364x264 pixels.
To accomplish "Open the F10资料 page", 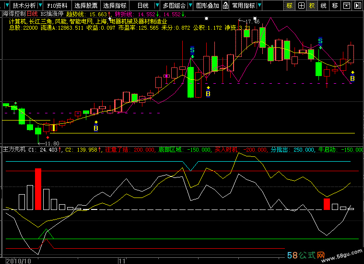I will pyautogui.click(x=57, y=5).
